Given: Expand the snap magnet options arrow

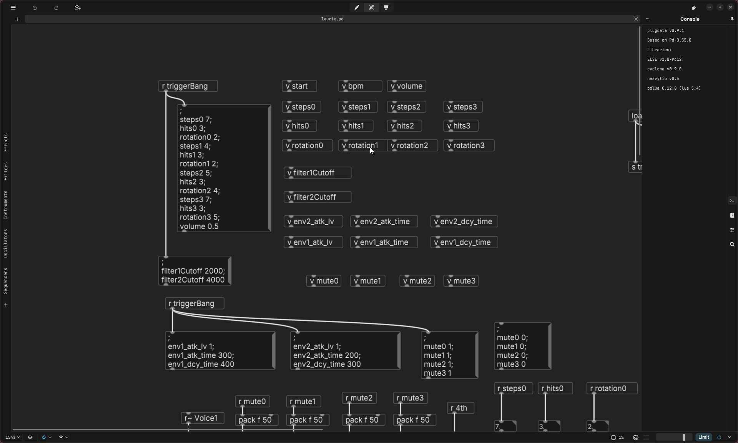Looking at the screenshot, I should (x=50, y=437).
